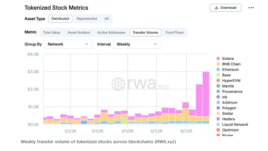The width and height of the screenshot is (268, 151).
Task: Toggle the Provenance legend swatch
Action: [218, 91]
